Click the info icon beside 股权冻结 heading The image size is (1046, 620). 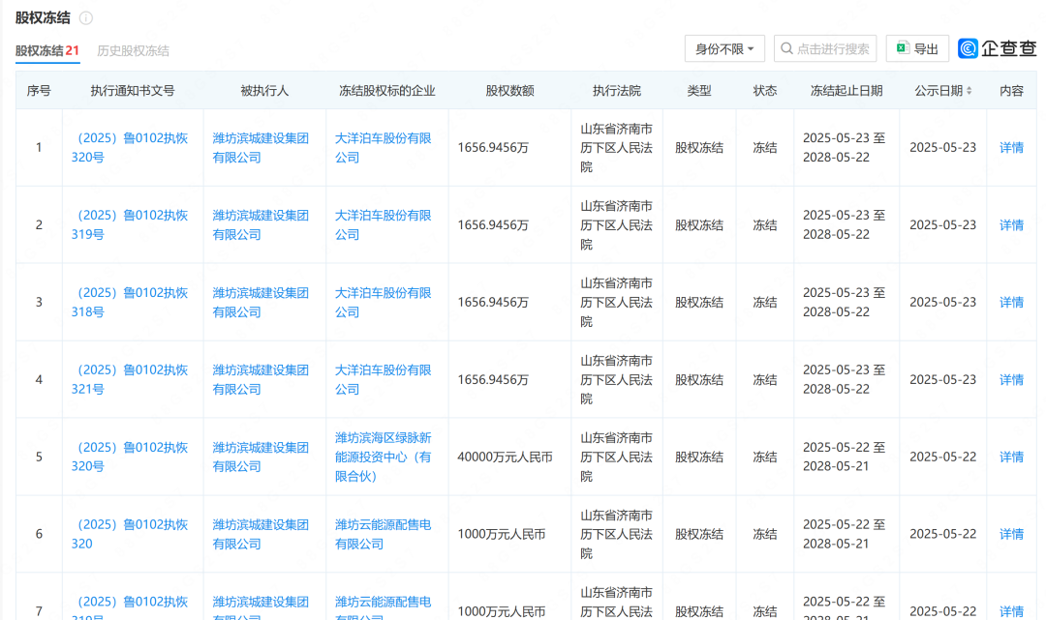[x=86, y=18]
